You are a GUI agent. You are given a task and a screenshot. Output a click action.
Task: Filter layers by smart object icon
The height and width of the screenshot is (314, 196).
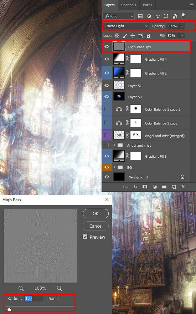175,16
